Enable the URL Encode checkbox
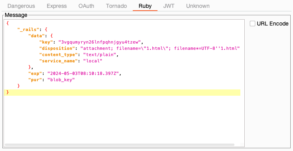The width and height of the screenshot is (293, 151). (253, 24)
